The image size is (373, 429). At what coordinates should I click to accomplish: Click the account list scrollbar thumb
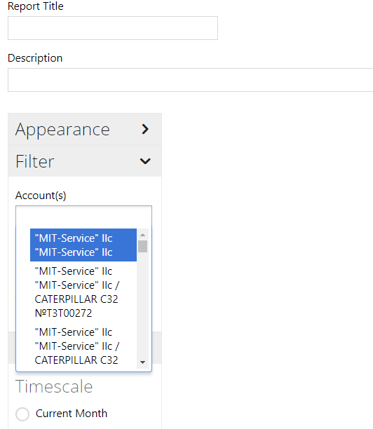pos(142,246)
